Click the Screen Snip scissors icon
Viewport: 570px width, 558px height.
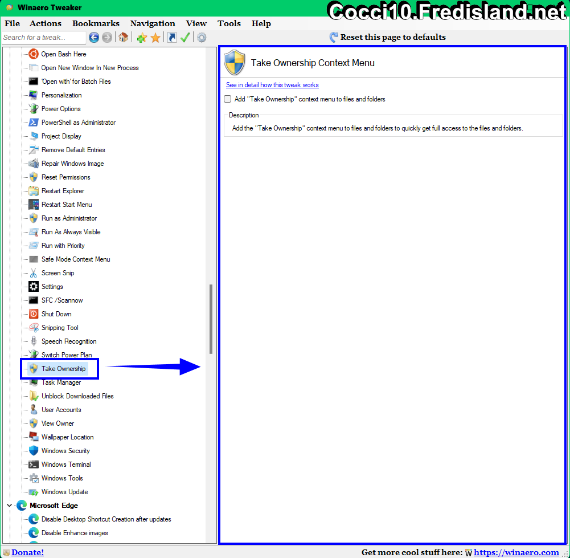tap(34, 273)
